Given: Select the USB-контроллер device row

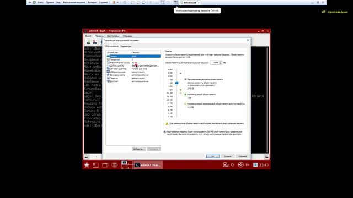Looking at the screenshot, I should (133, 72).
